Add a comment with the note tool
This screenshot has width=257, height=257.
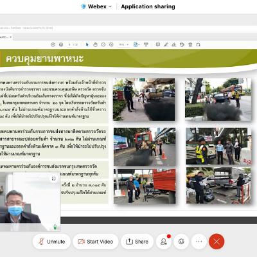[158, 44]
